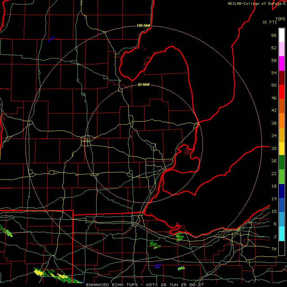This screenshot has height=287, width=287.
Task: Click the "66" legend value
Action: [x=274, y=35]
